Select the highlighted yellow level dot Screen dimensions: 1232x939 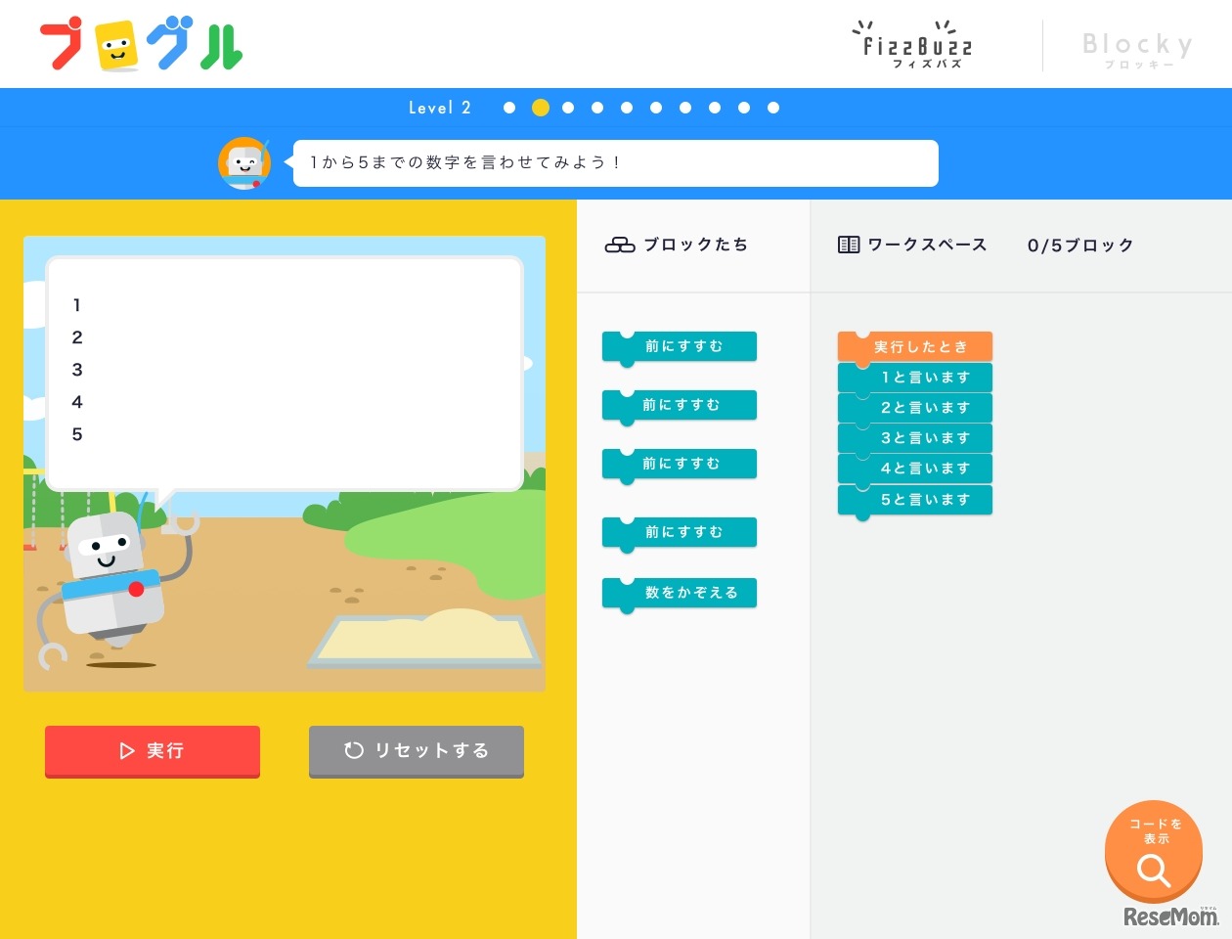coord(540,108)
